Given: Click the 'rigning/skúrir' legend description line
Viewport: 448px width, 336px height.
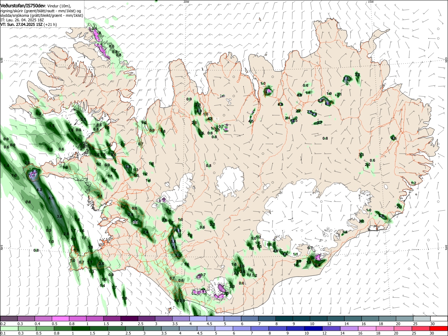Looking at the screenshot, I should click(x=41, y=11).
